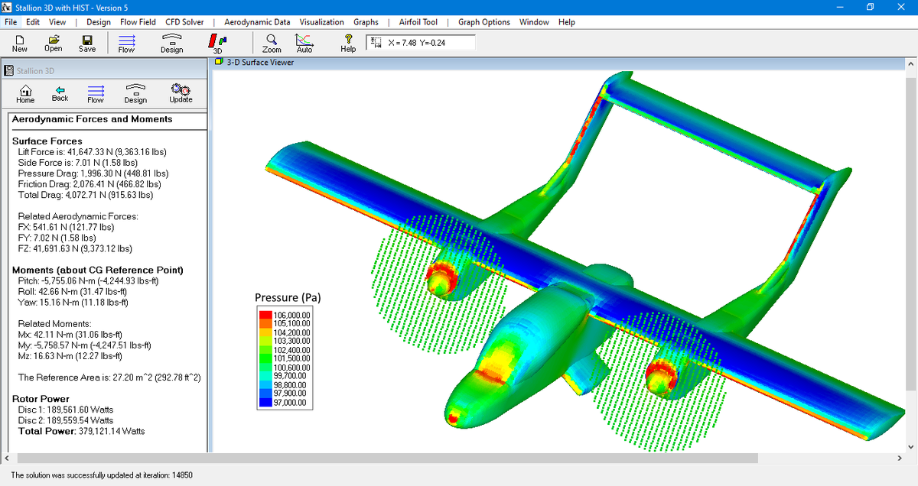This screenshot has height=486, width=918.
Task: Click the 3D view toolbar icon
Action: coord(217,44)
